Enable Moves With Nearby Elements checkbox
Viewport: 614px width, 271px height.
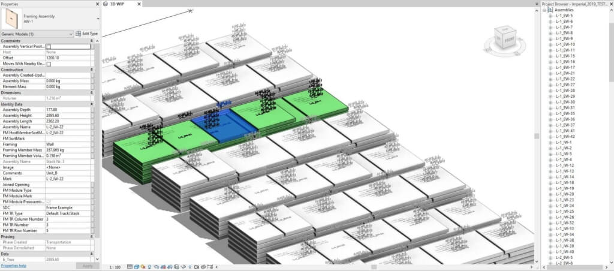(x=49, y=64)
